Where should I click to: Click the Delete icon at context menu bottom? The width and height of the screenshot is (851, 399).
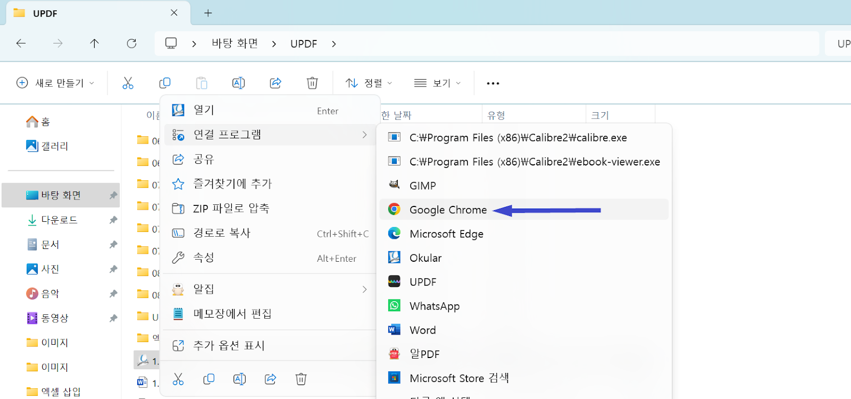coord(301,379)
